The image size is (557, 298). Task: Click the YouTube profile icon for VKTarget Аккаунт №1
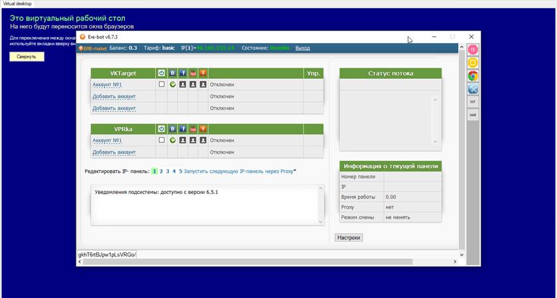click(x=193, y=85)
